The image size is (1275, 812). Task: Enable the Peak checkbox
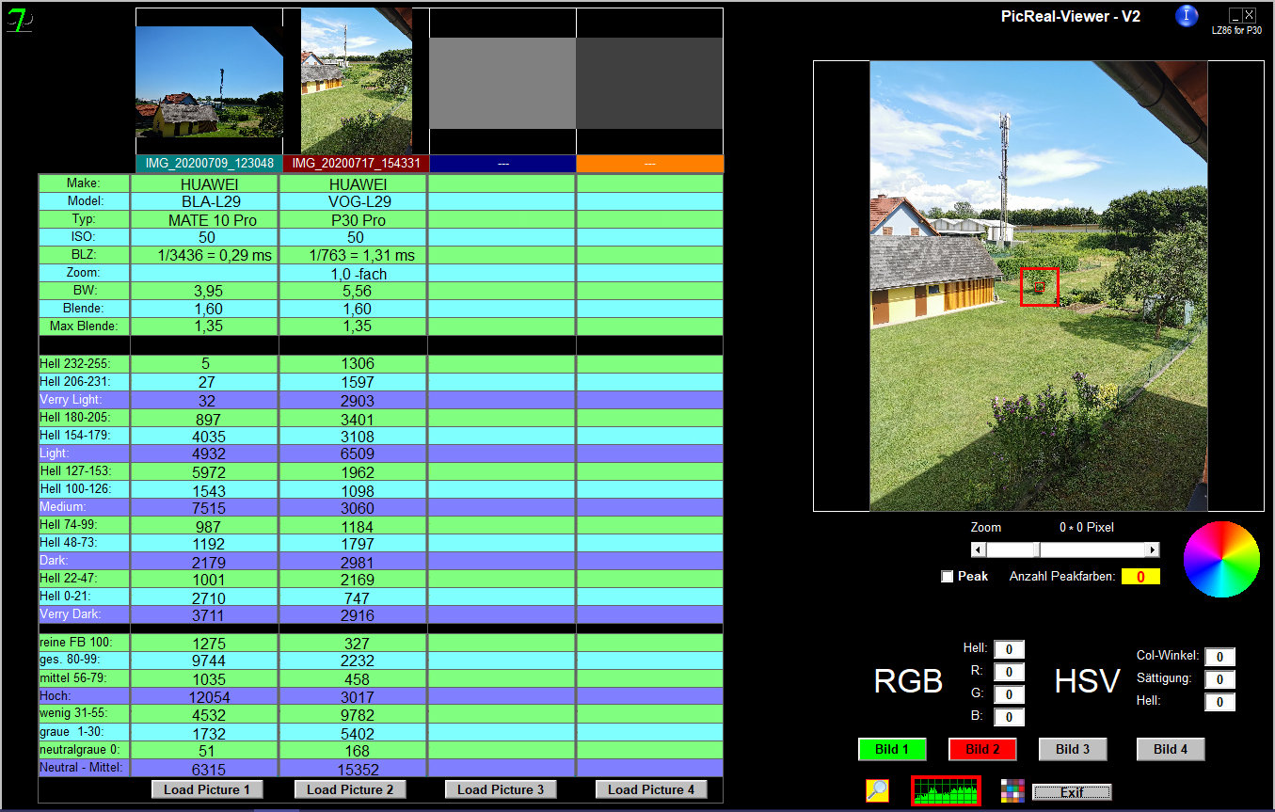(948, 577)
